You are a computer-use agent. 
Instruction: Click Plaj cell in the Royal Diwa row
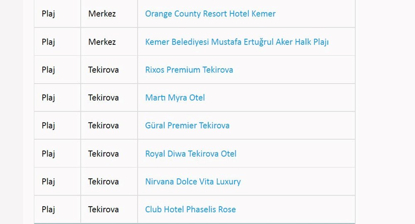48,154
